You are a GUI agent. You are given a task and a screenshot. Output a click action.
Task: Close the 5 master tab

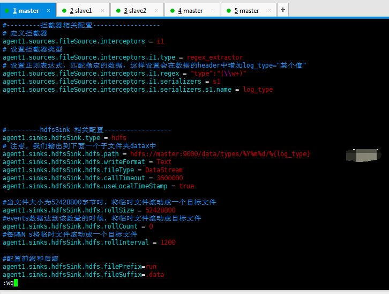pos(269,10)
